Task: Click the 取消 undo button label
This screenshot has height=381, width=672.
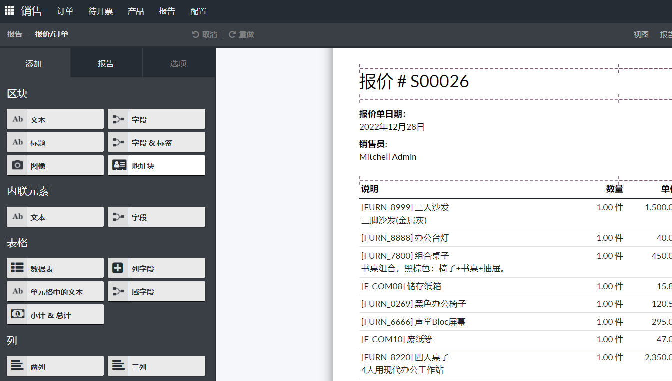Action: (x=209, y=34)
